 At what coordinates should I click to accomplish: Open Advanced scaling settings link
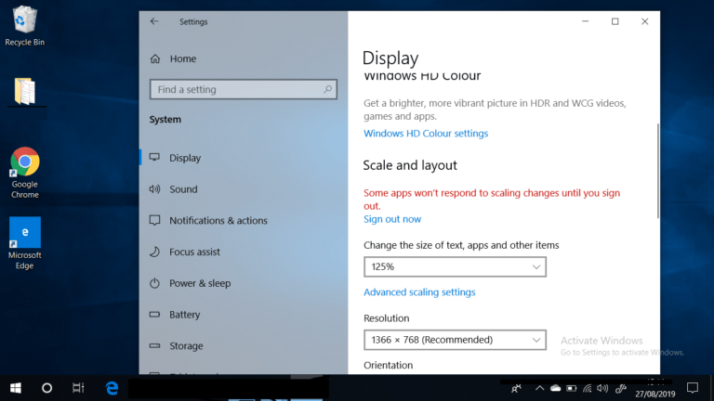click(419, 291)
